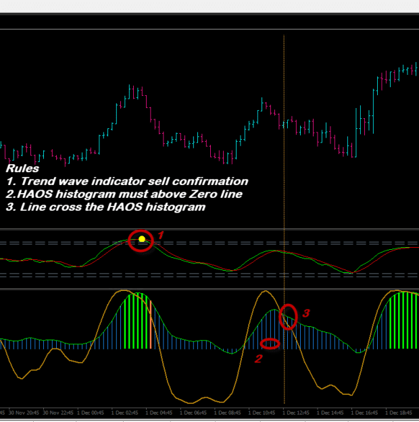This screenshot has width=419, height=422.
Task: Select the red ellipse around marker 2
Action: click(270, 344)
